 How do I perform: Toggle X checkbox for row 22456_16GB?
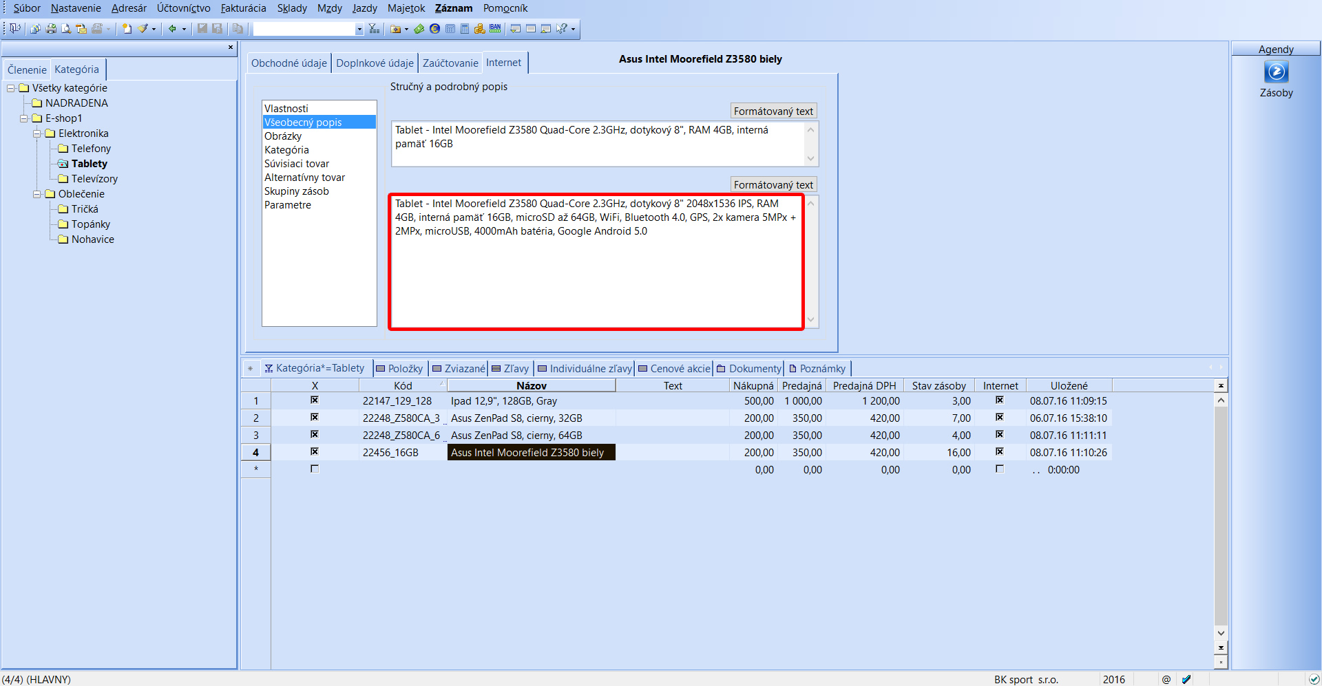pyautogui.click(x=315, y=451)
